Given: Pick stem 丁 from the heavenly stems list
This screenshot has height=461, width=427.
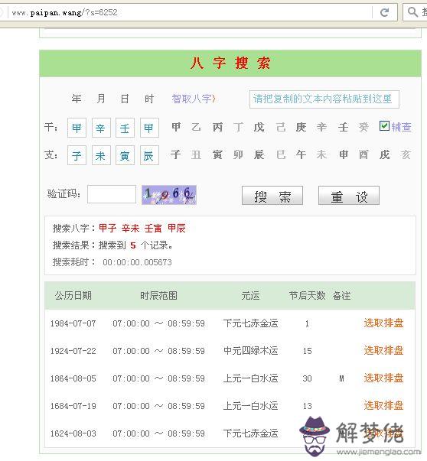Looking at the screenshot, I should [238, 127].
